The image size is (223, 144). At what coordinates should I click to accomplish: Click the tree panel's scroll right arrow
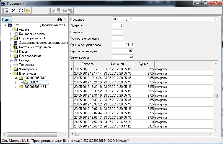(x=65, y=134)
